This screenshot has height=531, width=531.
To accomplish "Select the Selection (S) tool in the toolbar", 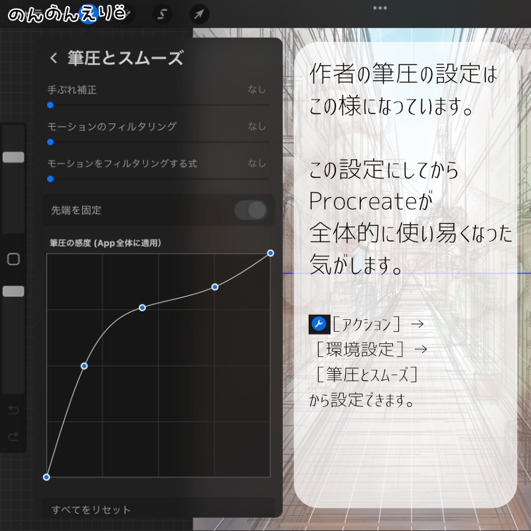I will (161, 13).
